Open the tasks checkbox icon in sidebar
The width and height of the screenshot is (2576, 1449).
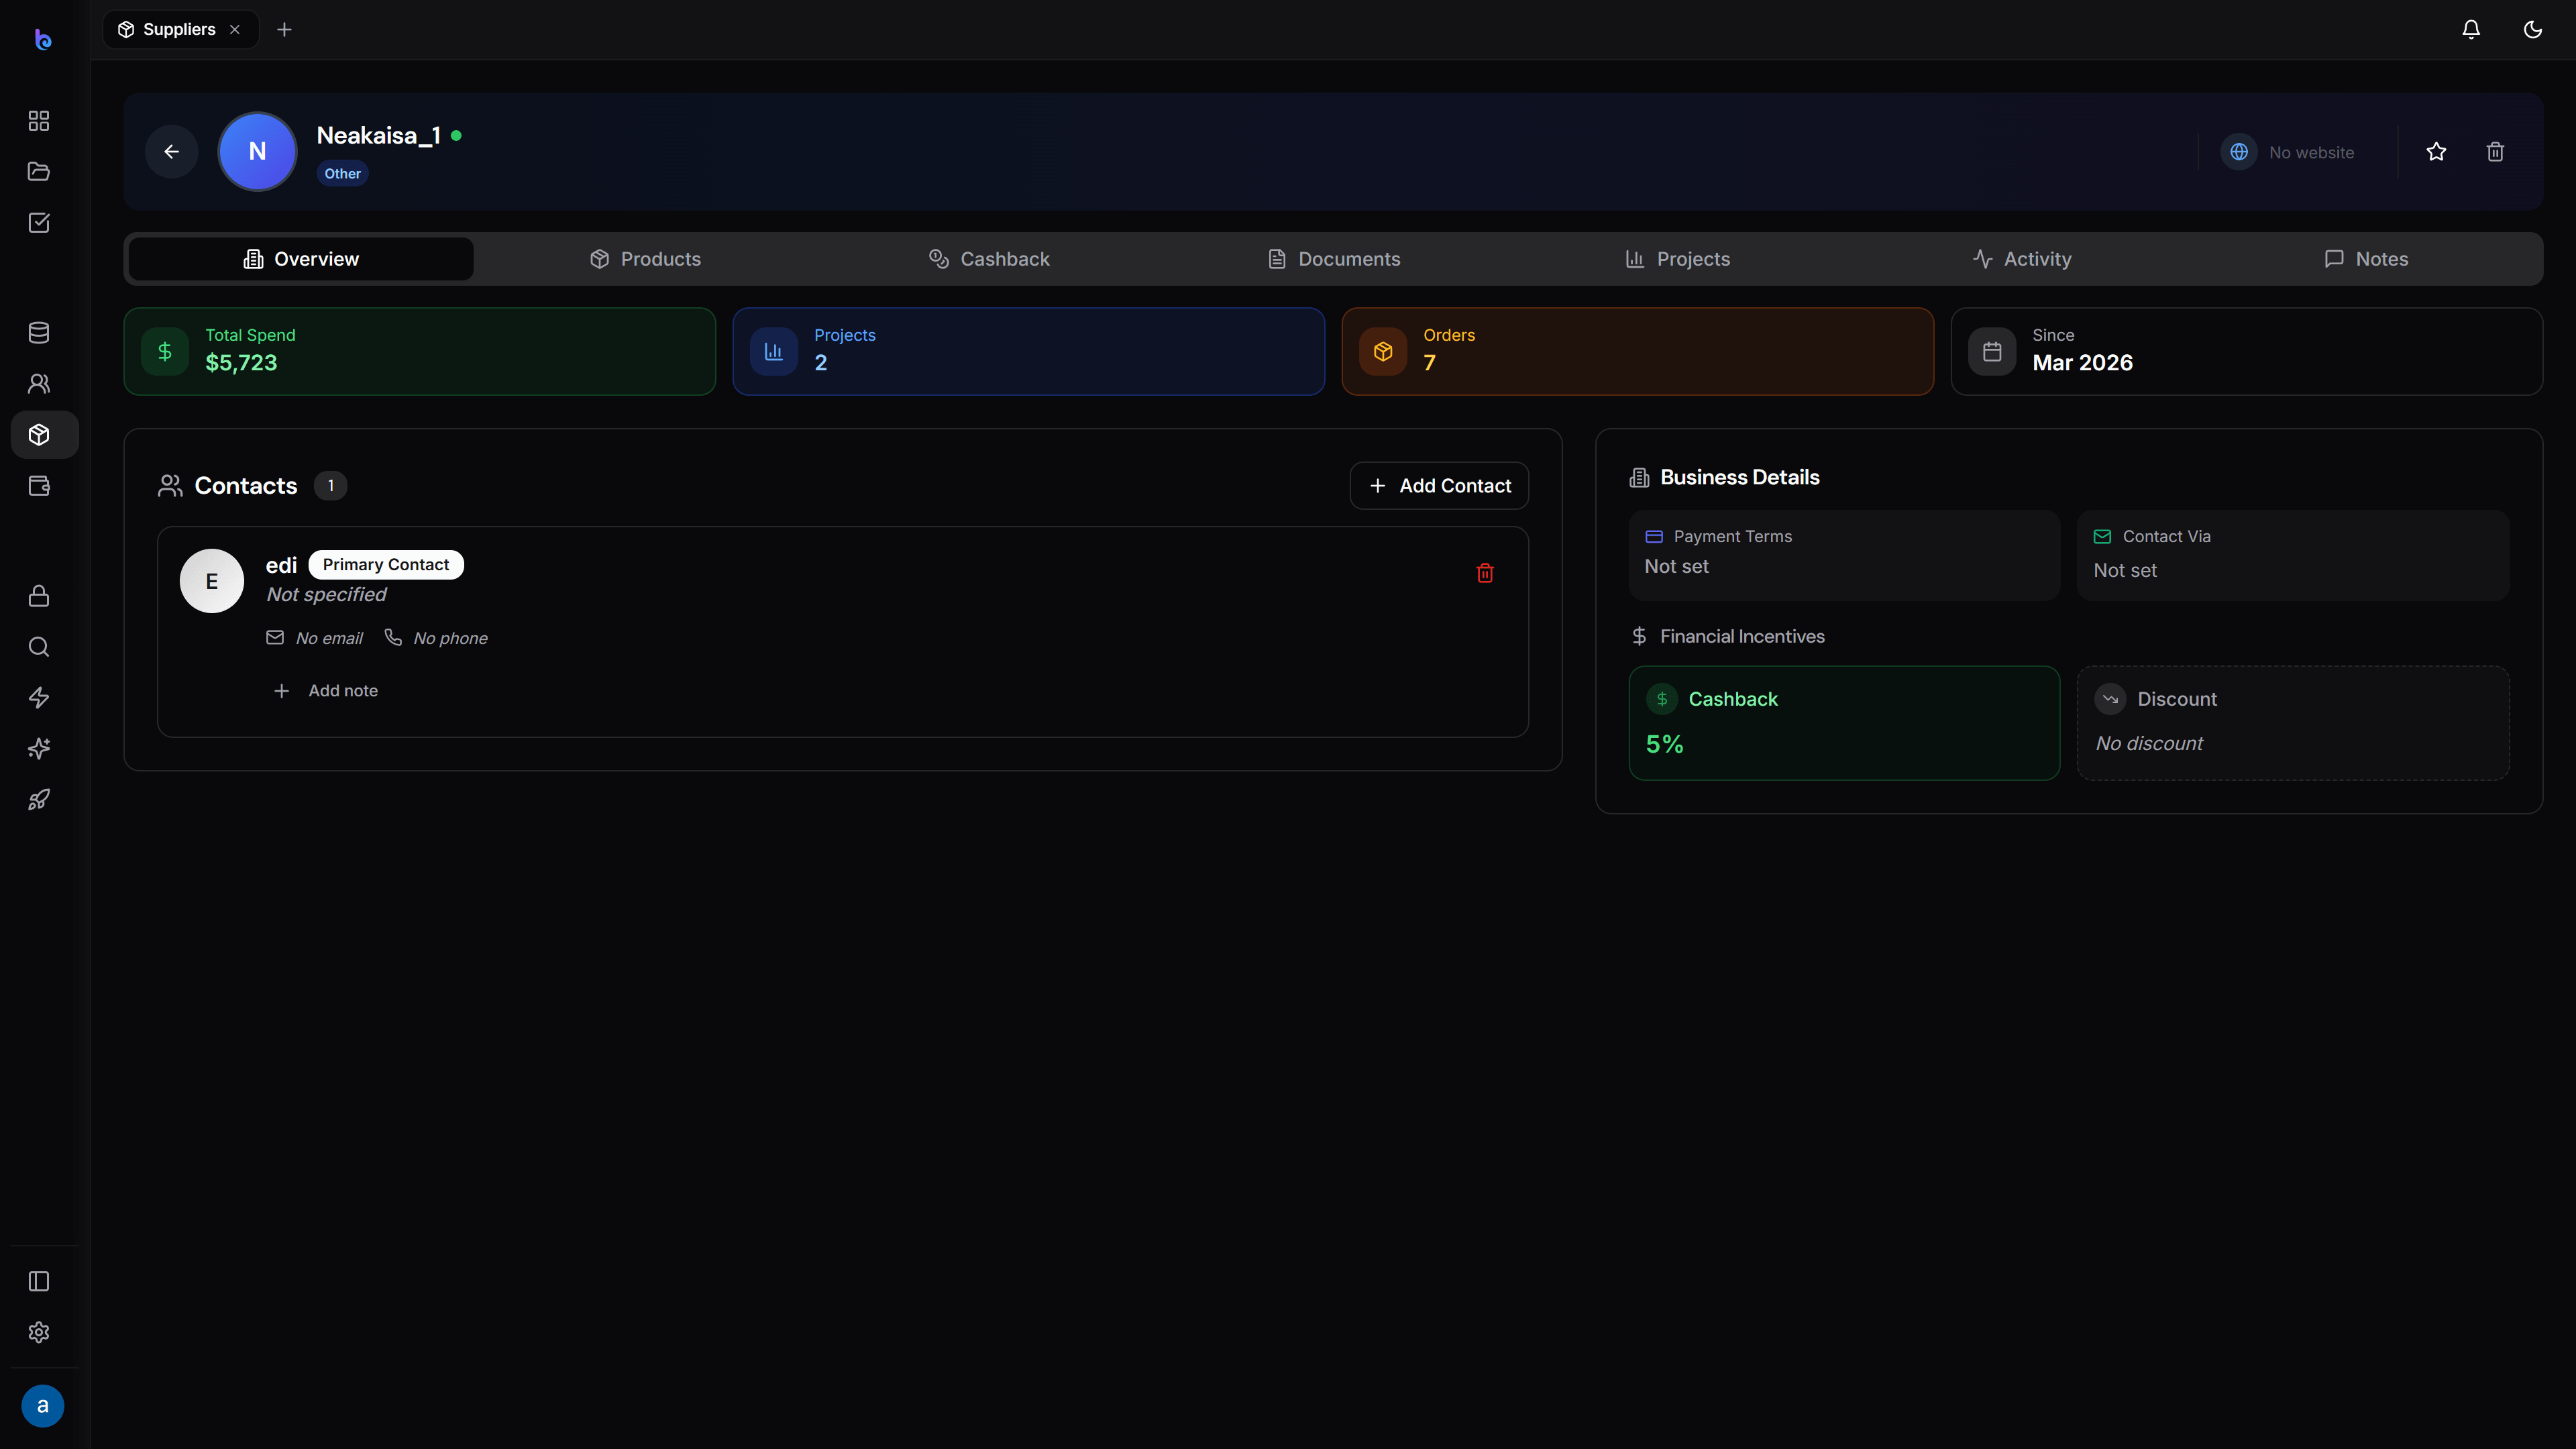[39, 223]
